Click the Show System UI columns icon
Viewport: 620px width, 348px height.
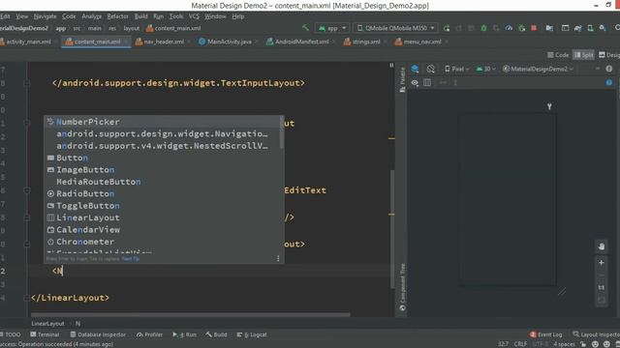click(427, 82)
